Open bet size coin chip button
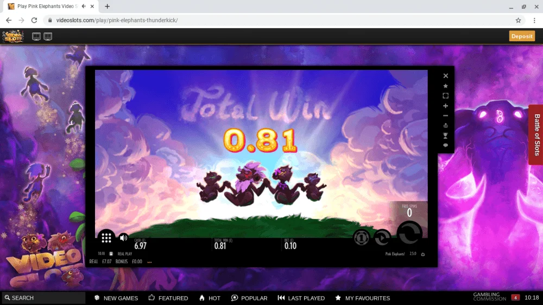The image size is (543, 305). pyautogui.click(x=361, y=238)
